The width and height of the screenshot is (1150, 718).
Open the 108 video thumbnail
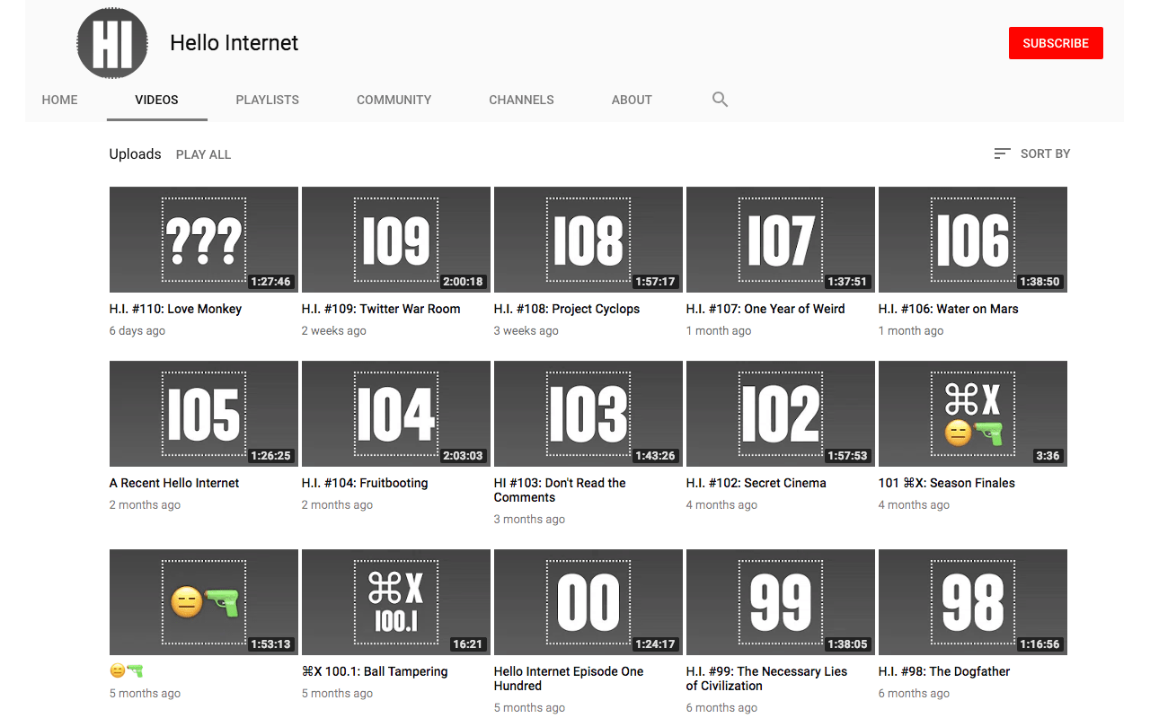(x=588, y=240)
